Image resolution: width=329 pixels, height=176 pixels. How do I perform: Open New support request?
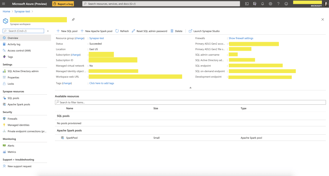19,166
